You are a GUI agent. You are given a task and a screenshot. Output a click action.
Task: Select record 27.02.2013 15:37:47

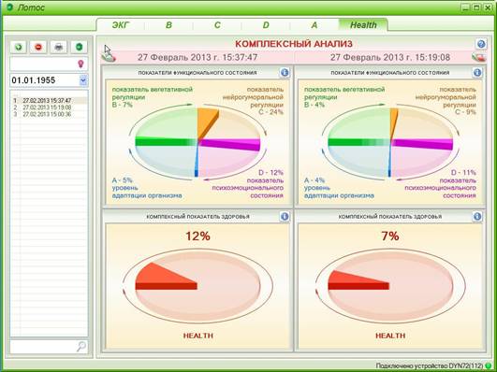(x=49, y=100)
